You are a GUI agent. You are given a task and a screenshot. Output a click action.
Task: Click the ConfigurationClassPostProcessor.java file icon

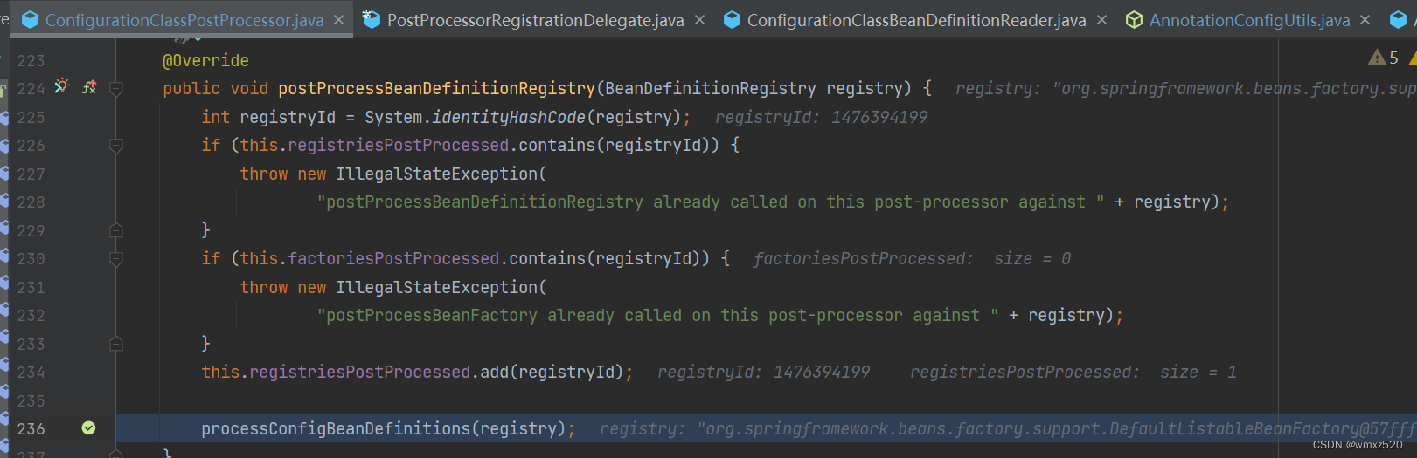[30, 19]
